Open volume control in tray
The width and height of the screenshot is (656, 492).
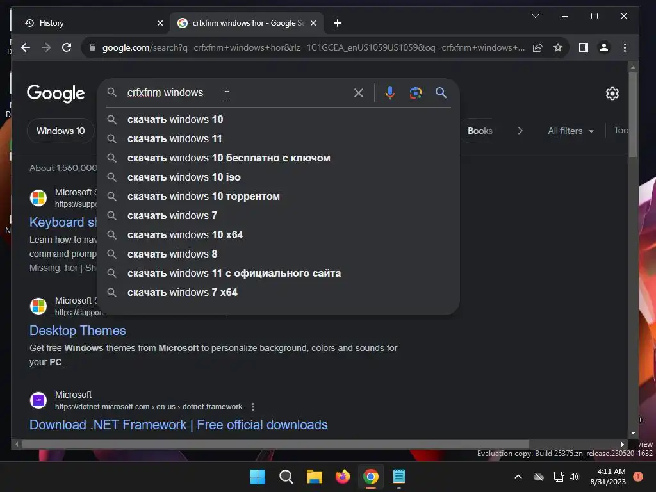tap(574, 477)
